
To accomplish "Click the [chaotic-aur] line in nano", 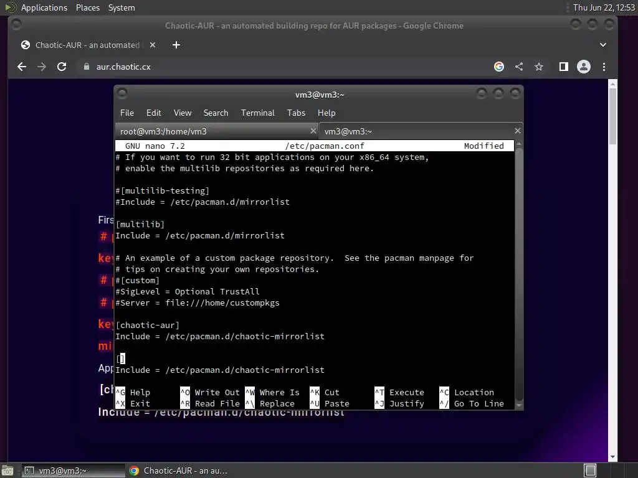I will click(x=147, y=325).
